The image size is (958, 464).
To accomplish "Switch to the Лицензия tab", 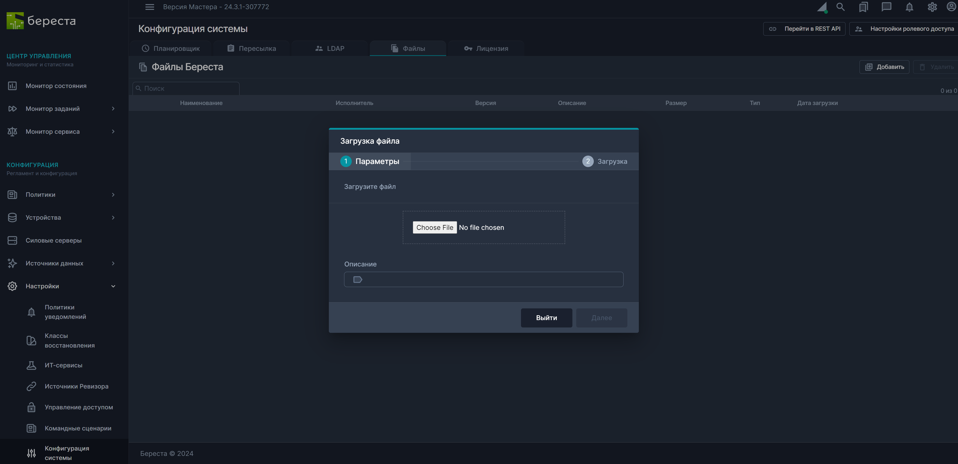I will tap(486, 48).
